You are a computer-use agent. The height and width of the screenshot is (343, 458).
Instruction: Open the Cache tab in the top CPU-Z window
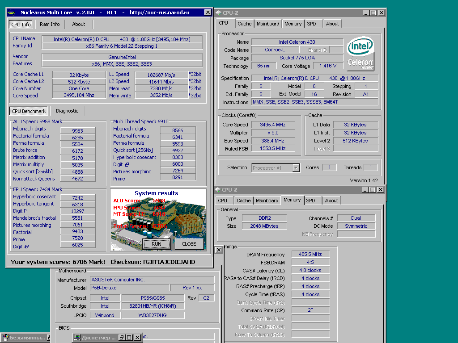point(245,24)
